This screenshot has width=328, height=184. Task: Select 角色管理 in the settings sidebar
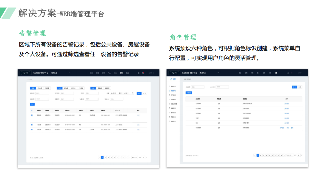click(x=172, y=91)
